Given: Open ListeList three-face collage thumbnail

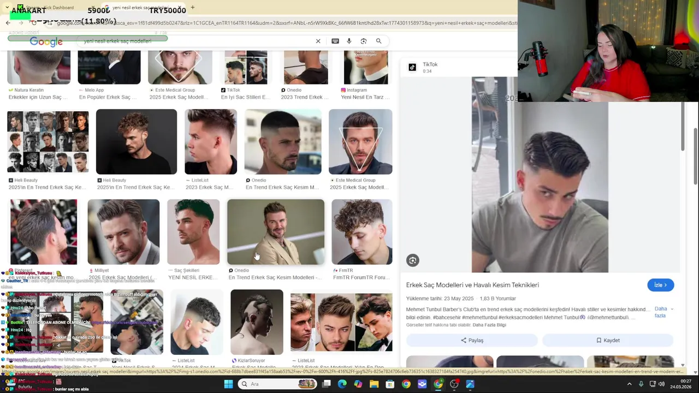Looking at the screenshot, I should [x=341, y=322].
